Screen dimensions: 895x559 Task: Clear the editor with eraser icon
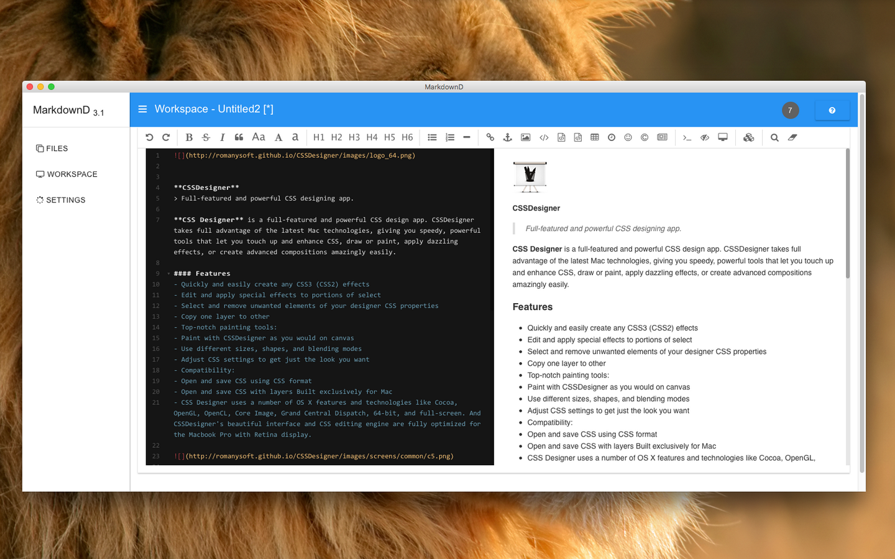tap(792, 137)
